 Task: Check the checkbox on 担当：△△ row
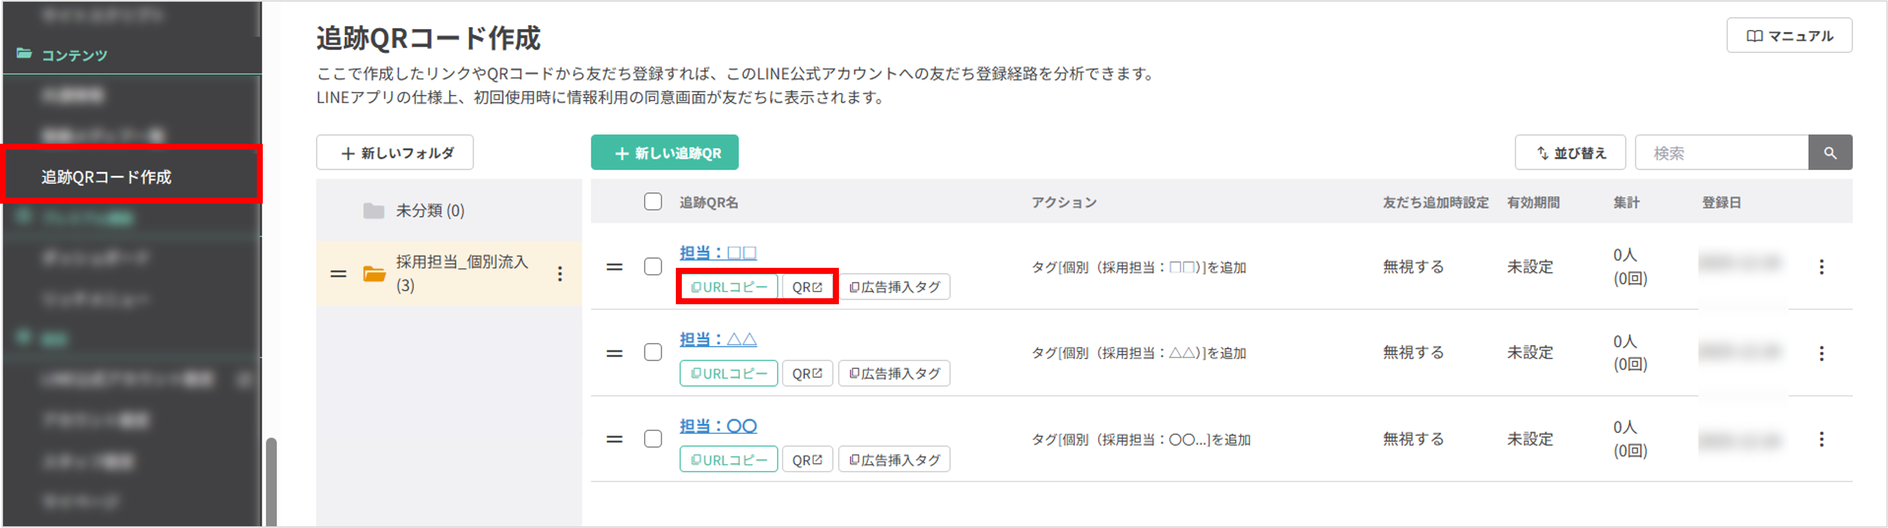[x=652, y=352]
